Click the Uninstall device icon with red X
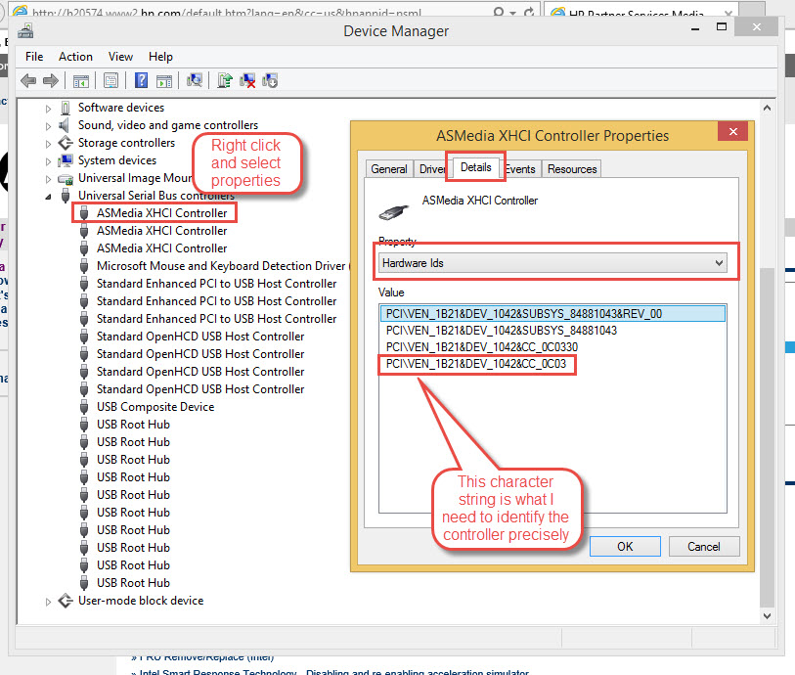 [x=248, y=81]
